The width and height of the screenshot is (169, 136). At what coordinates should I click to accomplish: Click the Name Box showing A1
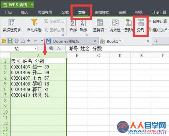point(17,49)
